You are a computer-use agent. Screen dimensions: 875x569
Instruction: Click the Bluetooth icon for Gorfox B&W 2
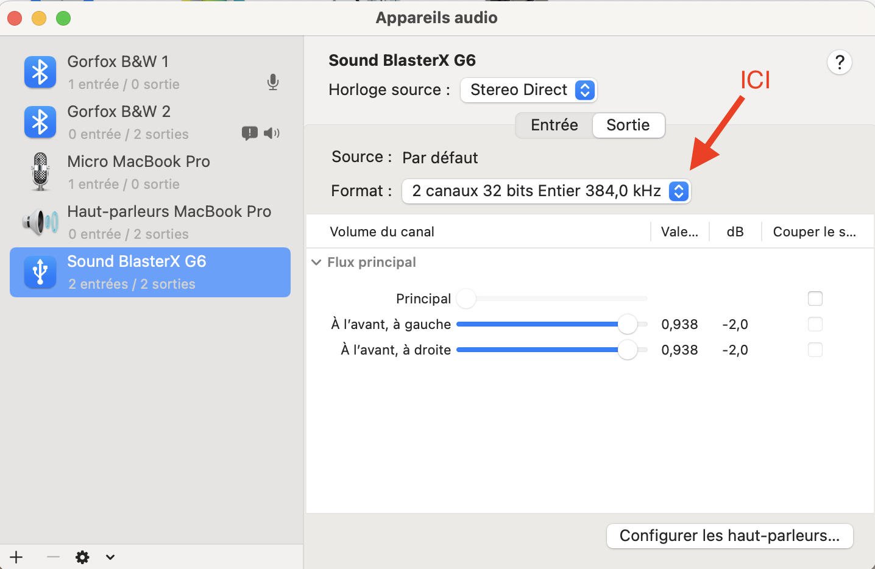pos(40,122)
